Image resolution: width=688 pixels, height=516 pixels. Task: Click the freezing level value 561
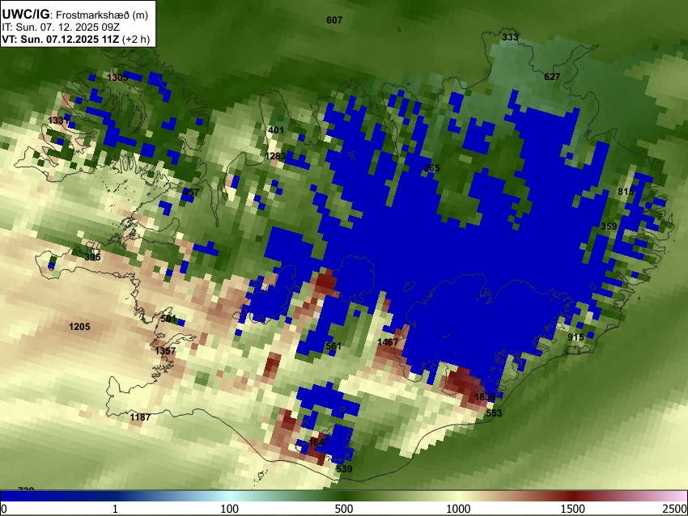(333, 346)
